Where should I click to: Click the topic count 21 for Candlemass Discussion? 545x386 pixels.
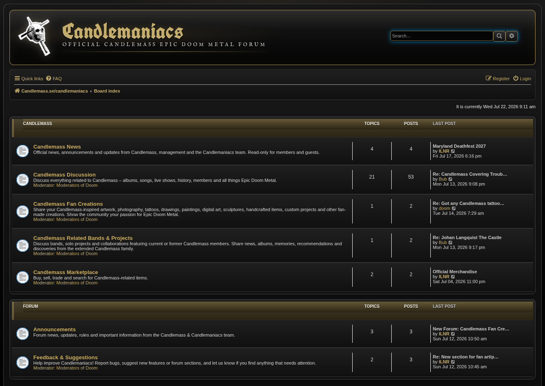click(372, 177)
